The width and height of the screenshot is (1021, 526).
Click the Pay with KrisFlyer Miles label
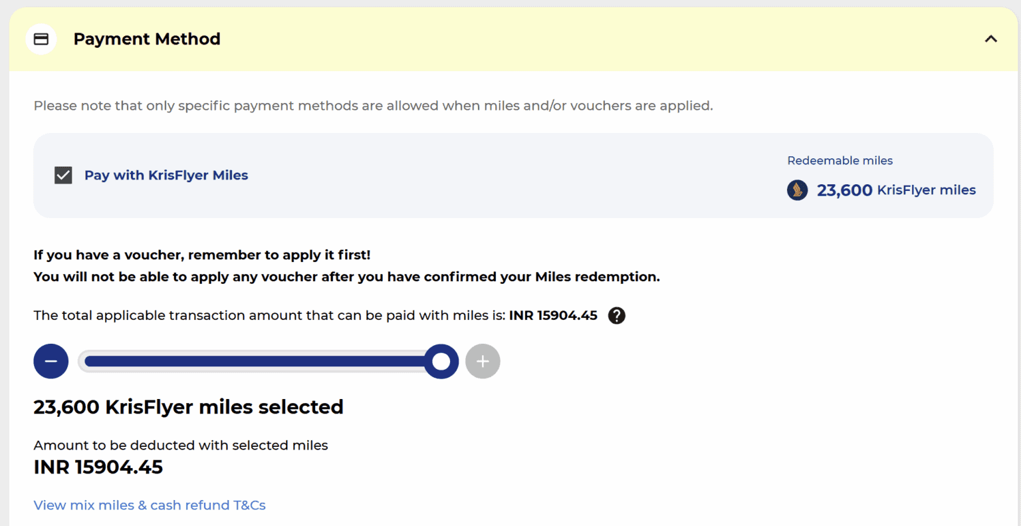pos(166,175)
